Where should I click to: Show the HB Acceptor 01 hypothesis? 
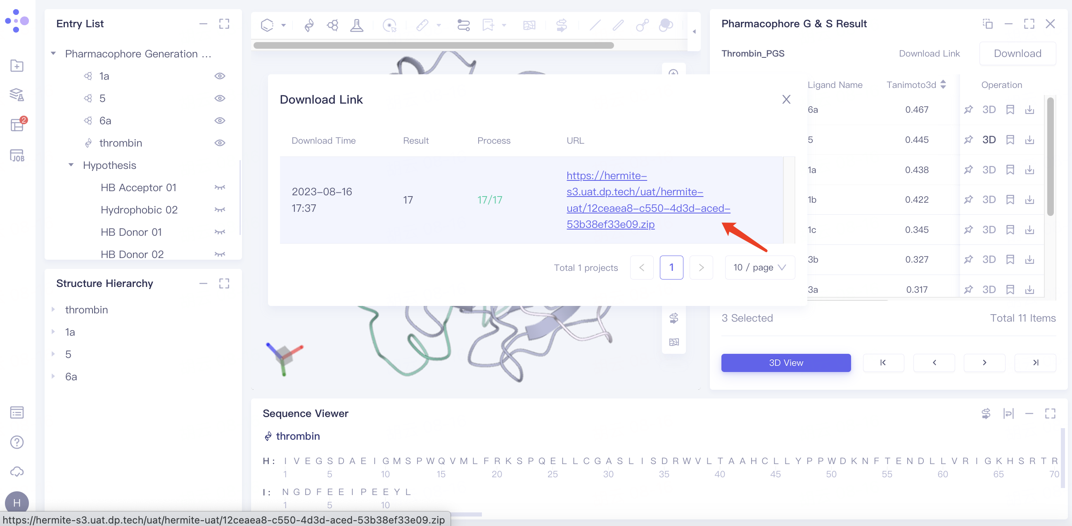pyautogui.click(x=220, y=187)
